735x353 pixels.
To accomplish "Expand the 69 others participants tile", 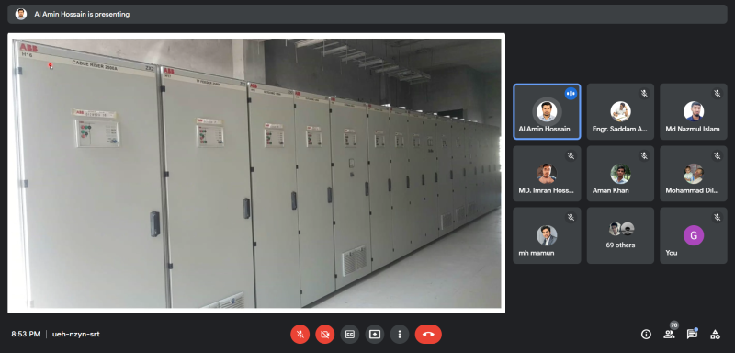I will (620, 235).
